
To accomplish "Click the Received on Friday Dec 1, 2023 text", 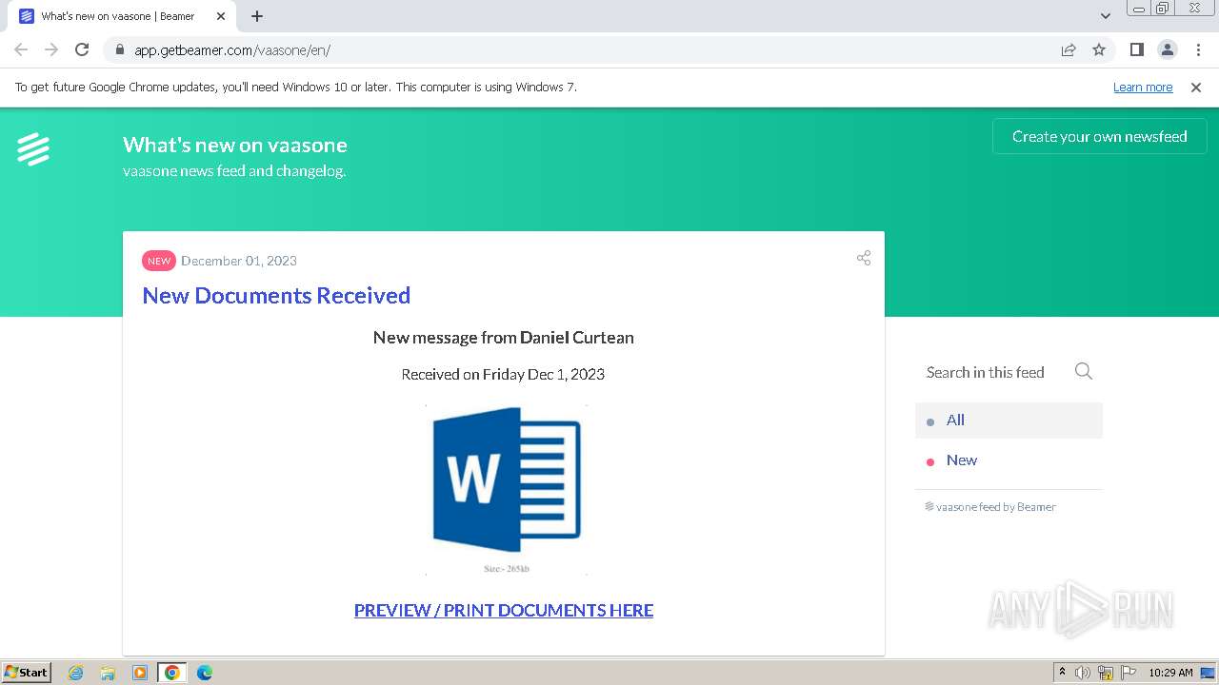I will (503, 374).
